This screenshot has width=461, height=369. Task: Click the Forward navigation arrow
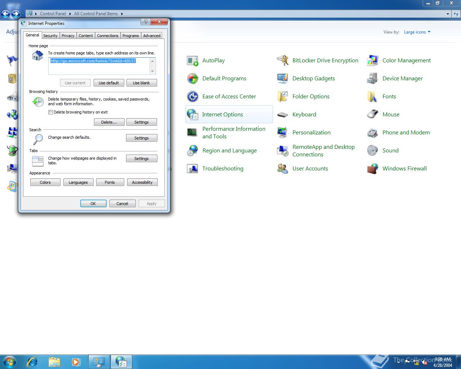[15, 14]
